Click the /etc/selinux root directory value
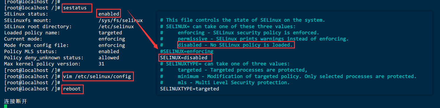The width and height of the screenshot is (440, 108). [116, 26]
